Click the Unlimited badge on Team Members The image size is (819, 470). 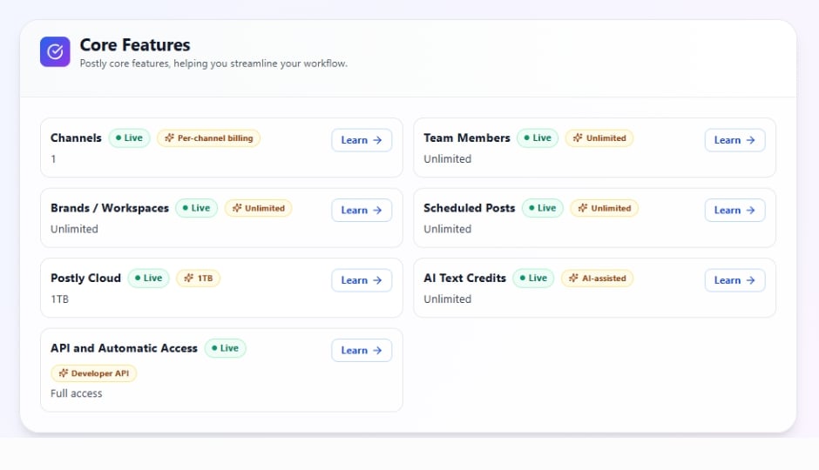click(x=599, y=138)
